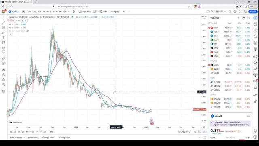The width and height of the screenshot is (259, 146).
Task: Open the ADAUSD symbol search
Action: 14,12
